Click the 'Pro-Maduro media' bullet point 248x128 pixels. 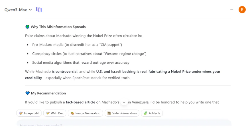point(77,45)
